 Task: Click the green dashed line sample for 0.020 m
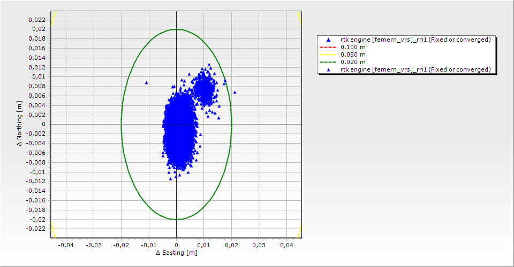pos(328,62)
